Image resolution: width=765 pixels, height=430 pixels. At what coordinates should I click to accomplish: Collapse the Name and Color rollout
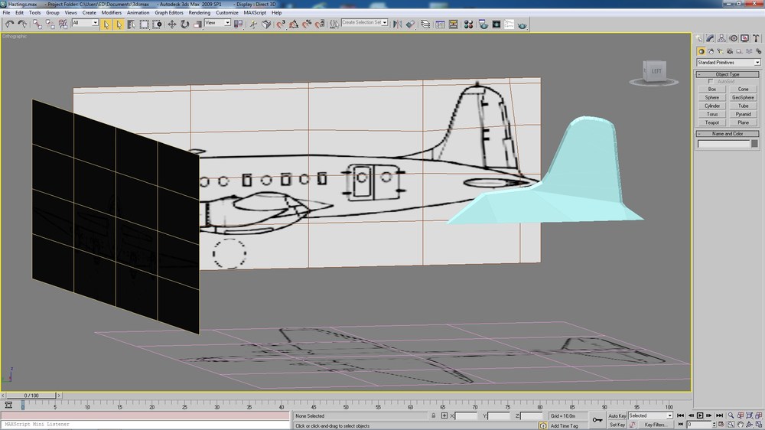(x=728, y=133)
